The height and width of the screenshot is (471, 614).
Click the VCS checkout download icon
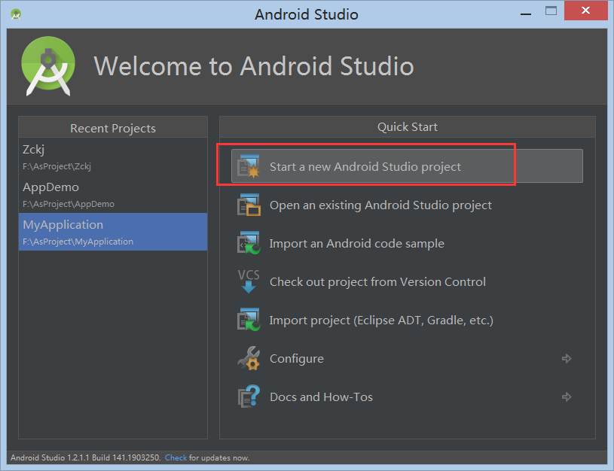[249, 281]
